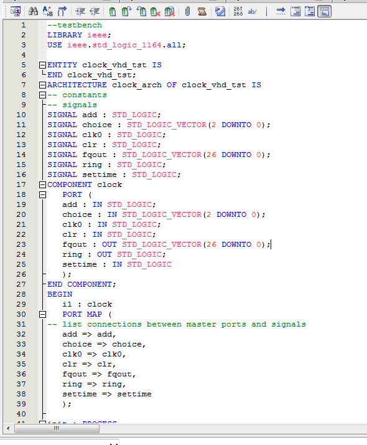Screen dimensions: 367x445
Task: Click 'LIBRARY' keyword on line 2
Action: [65, 35]
